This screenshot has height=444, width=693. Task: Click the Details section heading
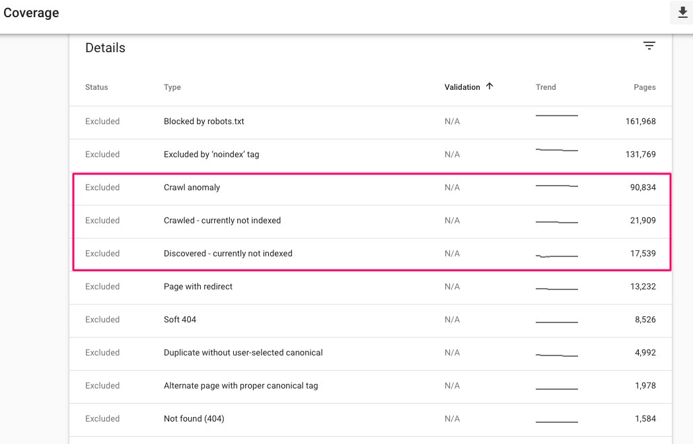105,48
